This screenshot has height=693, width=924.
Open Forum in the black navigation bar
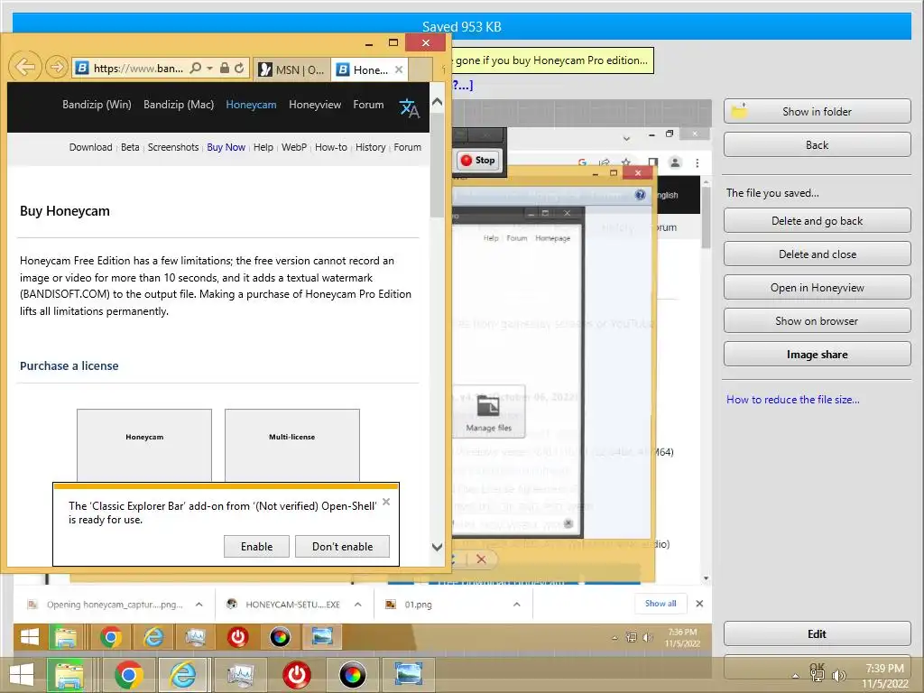[368, 105]
